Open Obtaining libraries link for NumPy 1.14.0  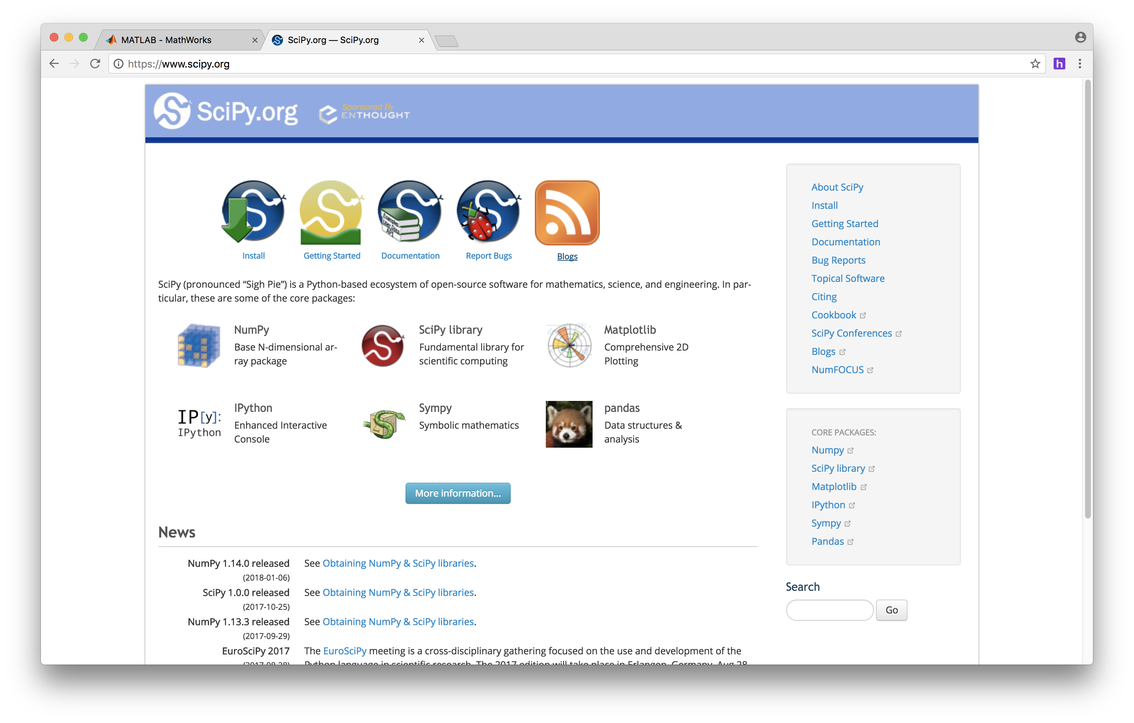tap(398, 563)
